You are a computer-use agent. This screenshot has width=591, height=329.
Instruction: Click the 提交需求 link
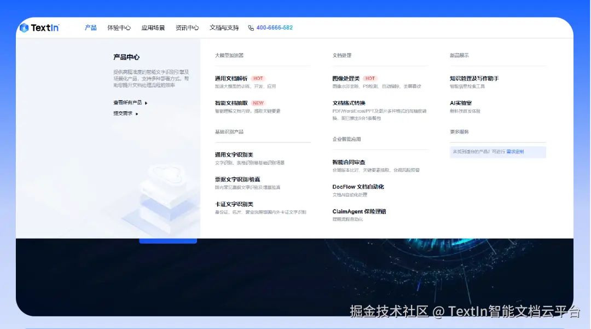[x=123, y=113]
